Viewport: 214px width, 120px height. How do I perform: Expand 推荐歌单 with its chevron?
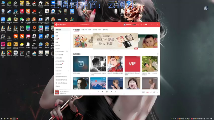[x=81, y=54]
